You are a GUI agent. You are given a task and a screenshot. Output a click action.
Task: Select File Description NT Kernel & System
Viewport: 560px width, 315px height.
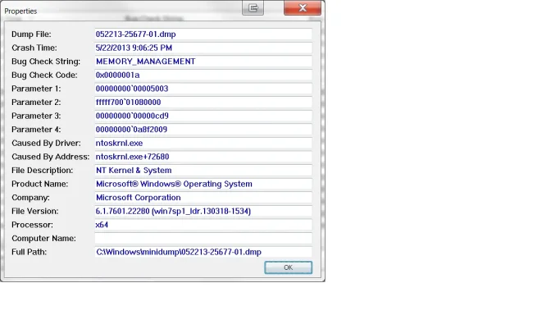click(203, 171)
